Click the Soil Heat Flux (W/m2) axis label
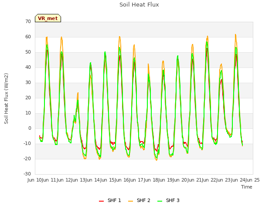The image size is (279, 209). pyautogui.click(x=6, y=98)
